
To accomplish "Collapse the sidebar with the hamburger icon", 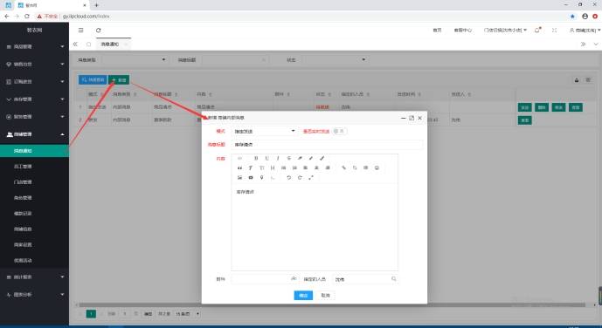I will click(x=80, y=30).
